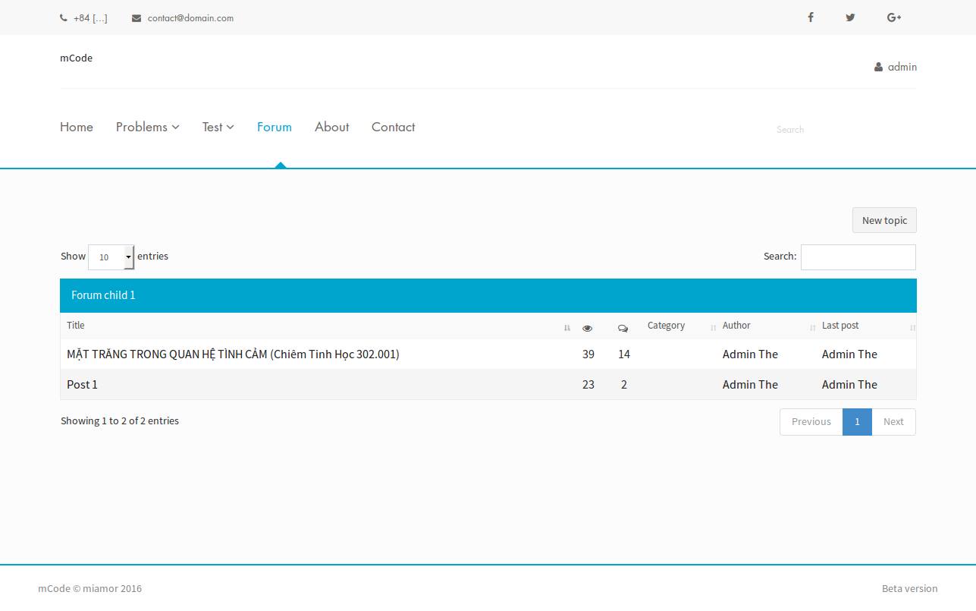Viewport: 976px width, 611px height.
Task: Sort by Author column arrow
Action: click(x=812, y=328)
